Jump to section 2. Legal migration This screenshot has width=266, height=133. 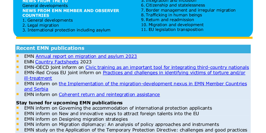(x=40, y=25)
